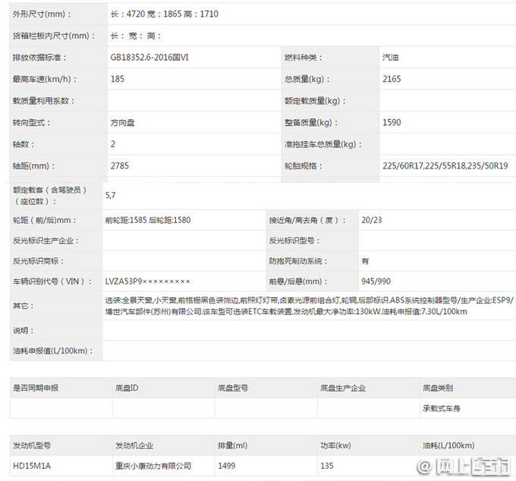Image resolution: width=516 pixels, height=481 pixels.
Task: Click the 底盘生产企业 column header
Action: coord(343,388)
